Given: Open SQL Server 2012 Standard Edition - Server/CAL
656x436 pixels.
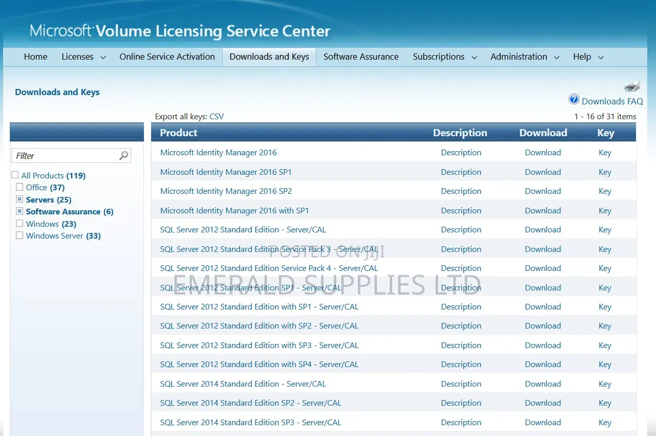Looking at the screenshot, I should [243, 229].
